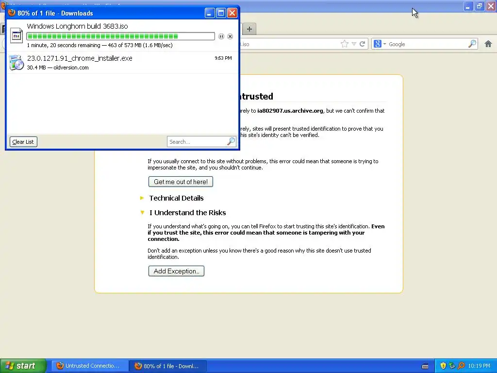Bookmark this page with the star icon
The image size is (497, 373).
pyautogui.click(x=345, y=44)
